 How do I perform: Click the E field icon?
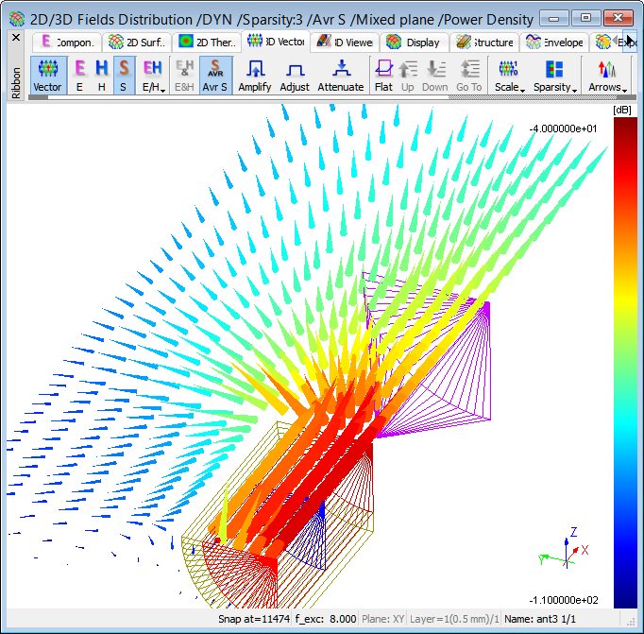80,75
